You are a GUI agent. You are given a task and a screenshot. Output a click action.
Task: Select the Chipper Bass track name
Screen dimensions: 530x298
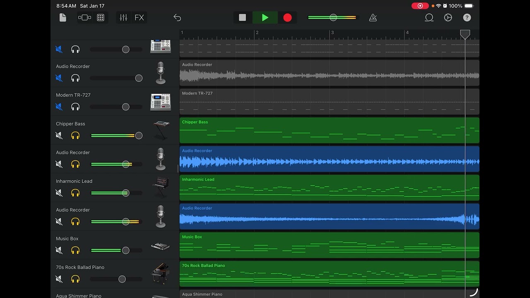(70, 124)
